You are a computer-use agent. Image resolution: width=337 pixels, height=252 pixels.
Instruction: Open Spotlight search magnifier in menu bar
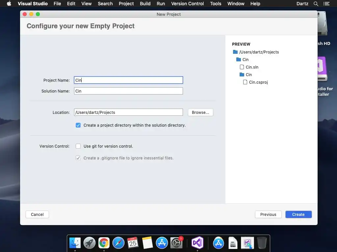[x=316, y=4]
